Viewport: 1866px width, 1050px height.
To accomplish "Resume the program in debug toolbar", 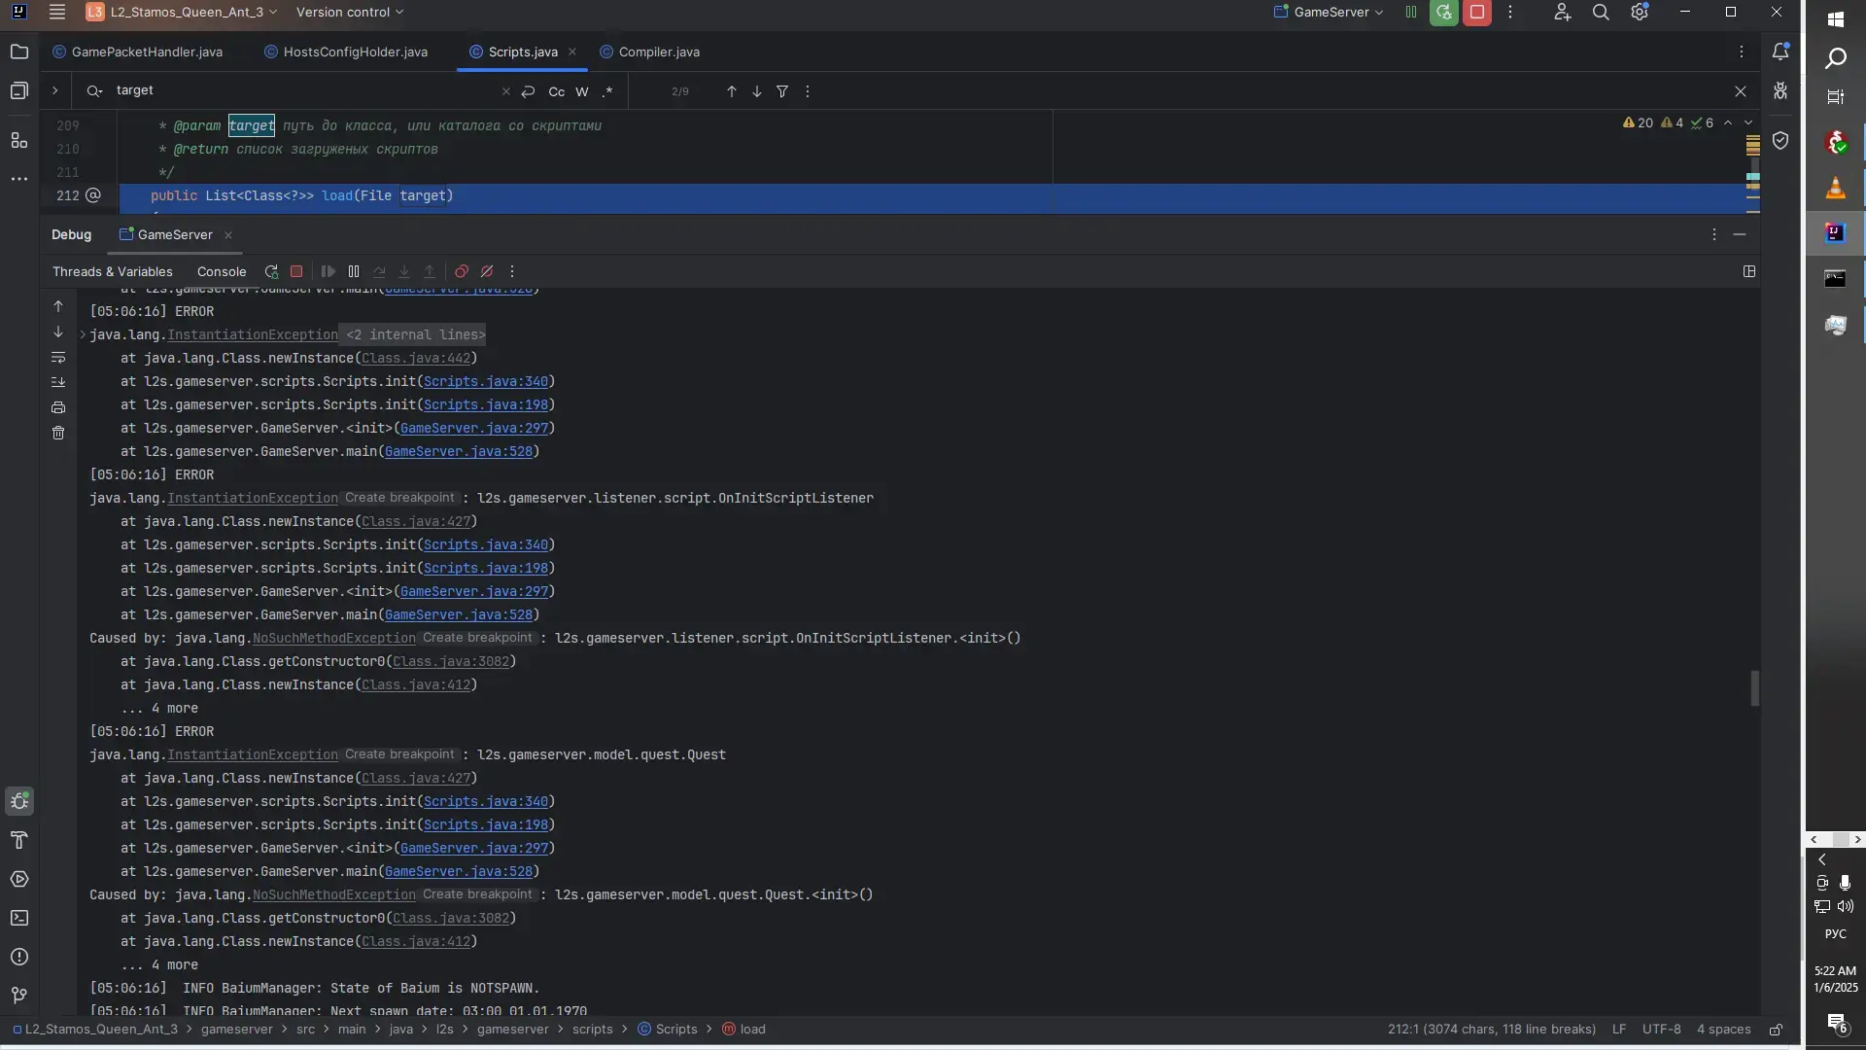I will tap(328, 272).
